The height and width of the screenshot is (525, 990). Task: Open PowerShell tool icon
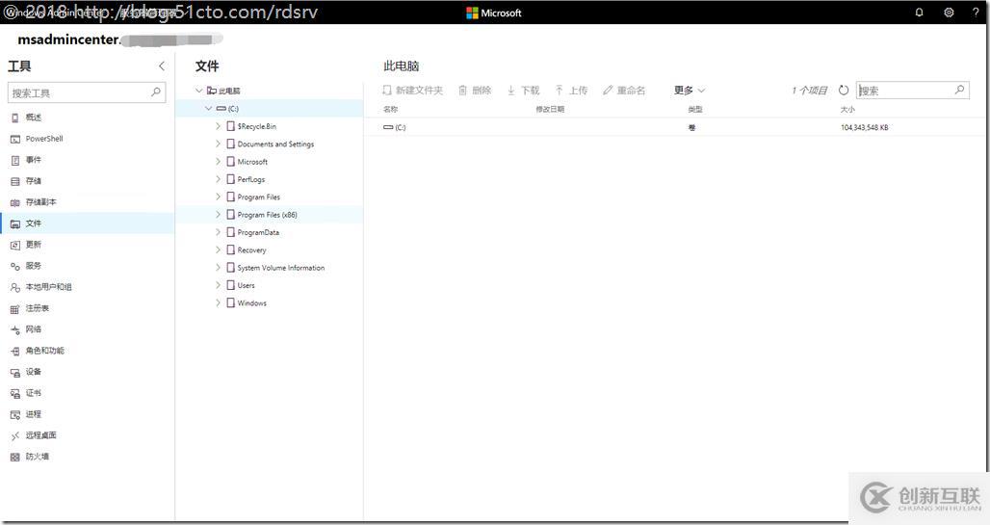15,139
